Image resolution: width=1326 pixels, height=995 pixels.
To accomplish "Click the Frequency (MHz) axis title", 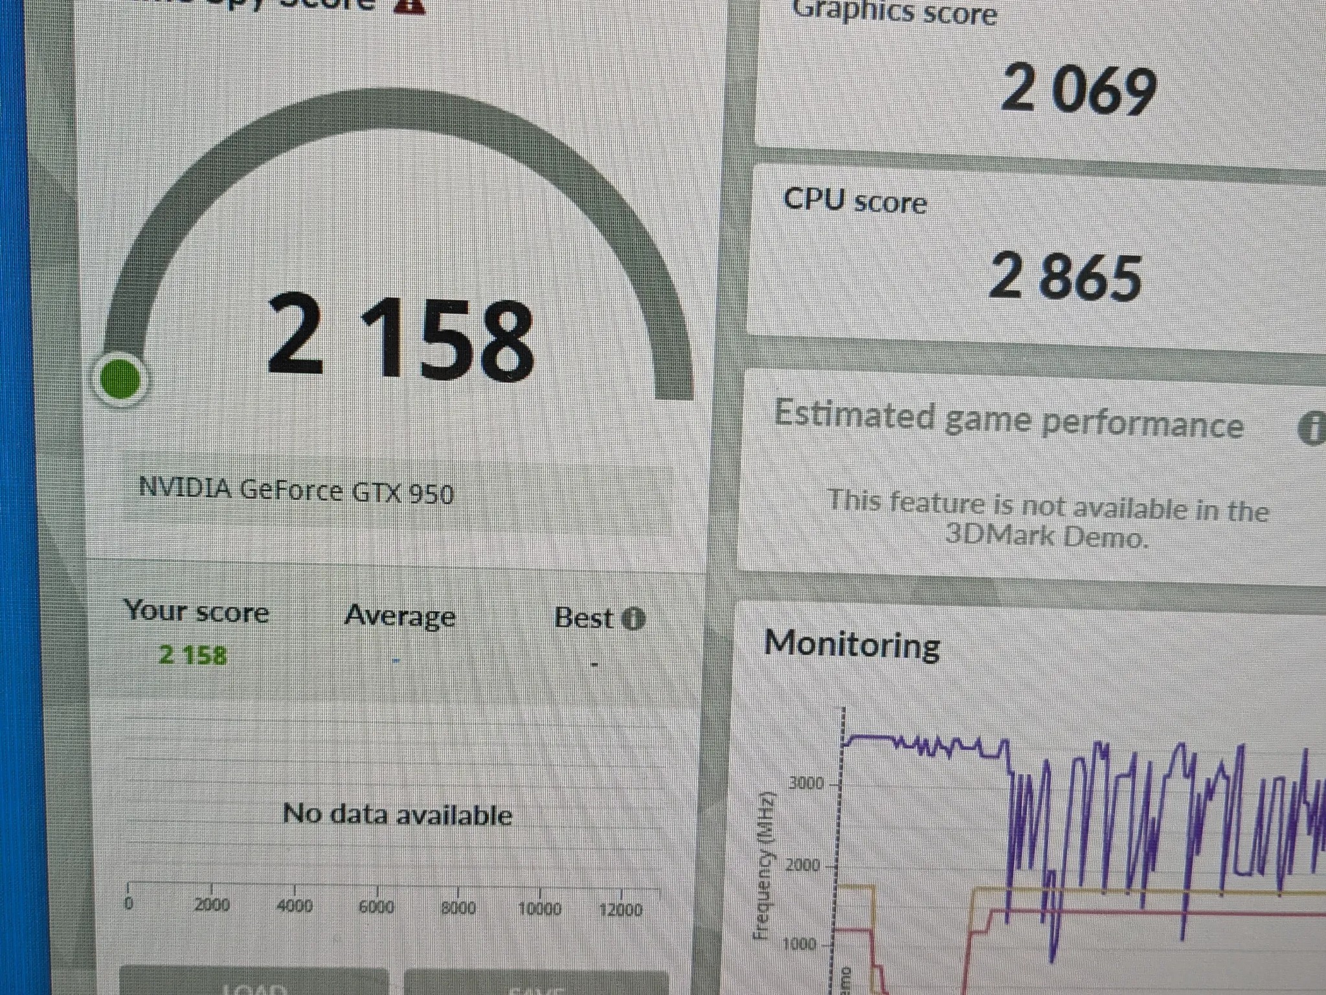I will pos(764,865).
